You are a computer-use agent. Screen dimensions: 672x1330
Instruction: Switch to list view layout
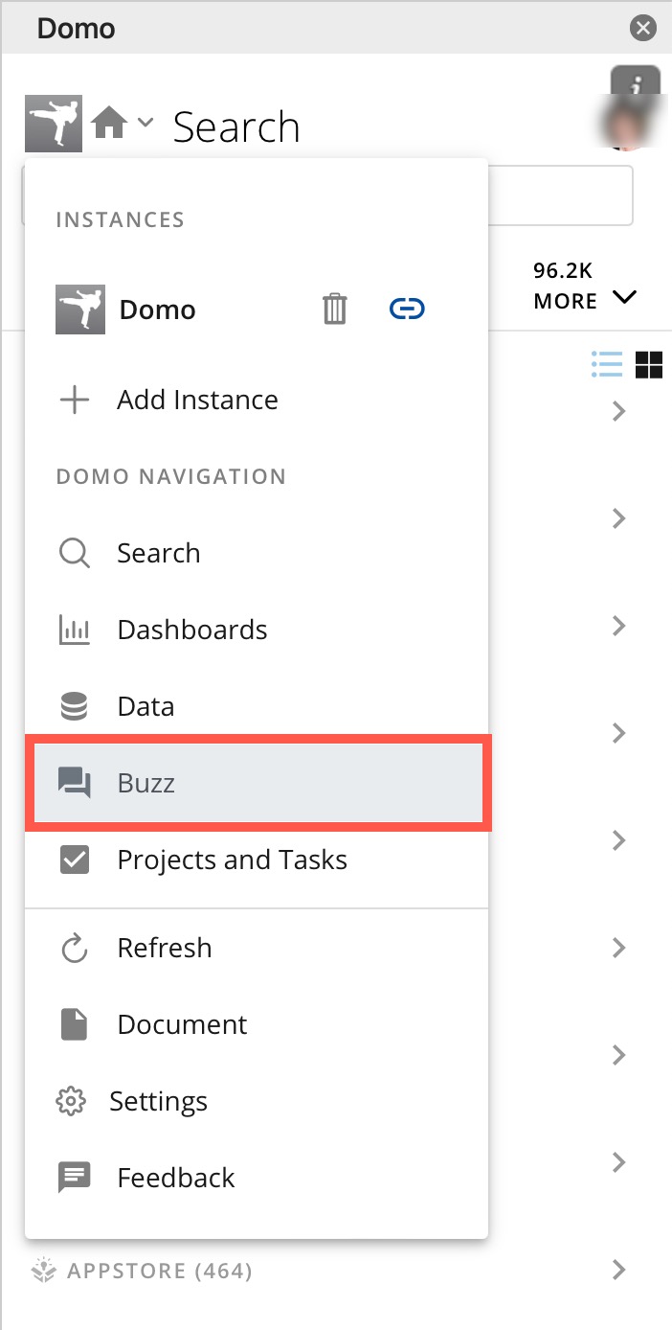(607, 364)
